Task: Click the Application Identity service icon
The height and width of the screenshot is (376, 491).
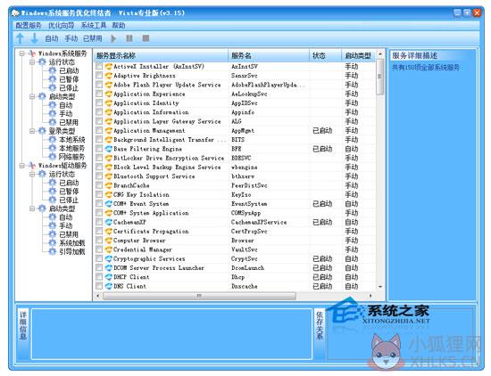Action: coord(108,103)
